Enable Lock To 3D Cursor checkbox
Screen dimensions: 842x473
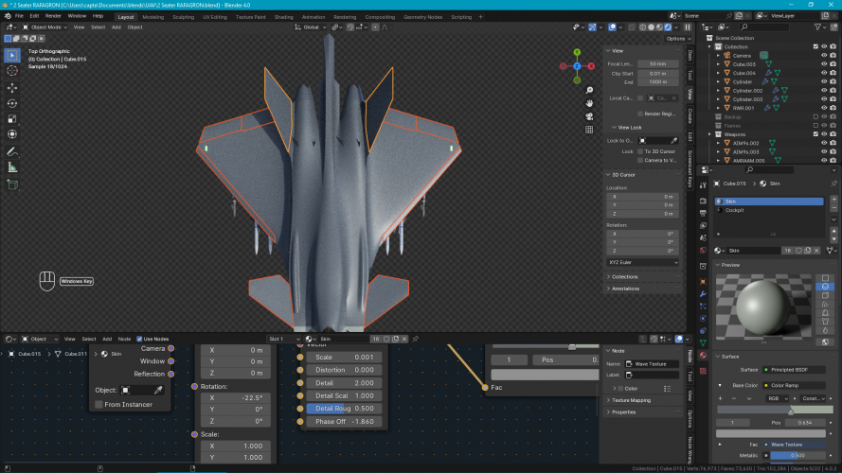[x=640, y=151]
